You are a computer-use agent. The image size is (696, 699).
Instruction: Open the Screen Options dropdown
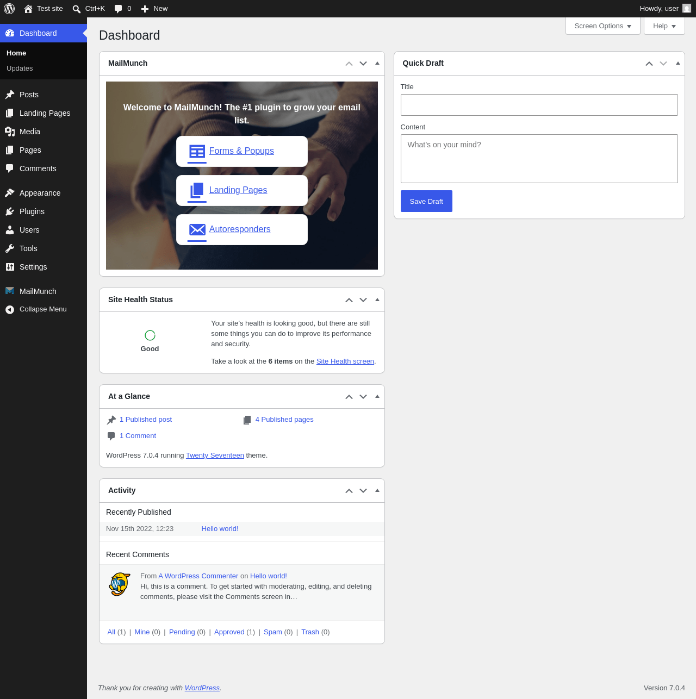(603, 26)
